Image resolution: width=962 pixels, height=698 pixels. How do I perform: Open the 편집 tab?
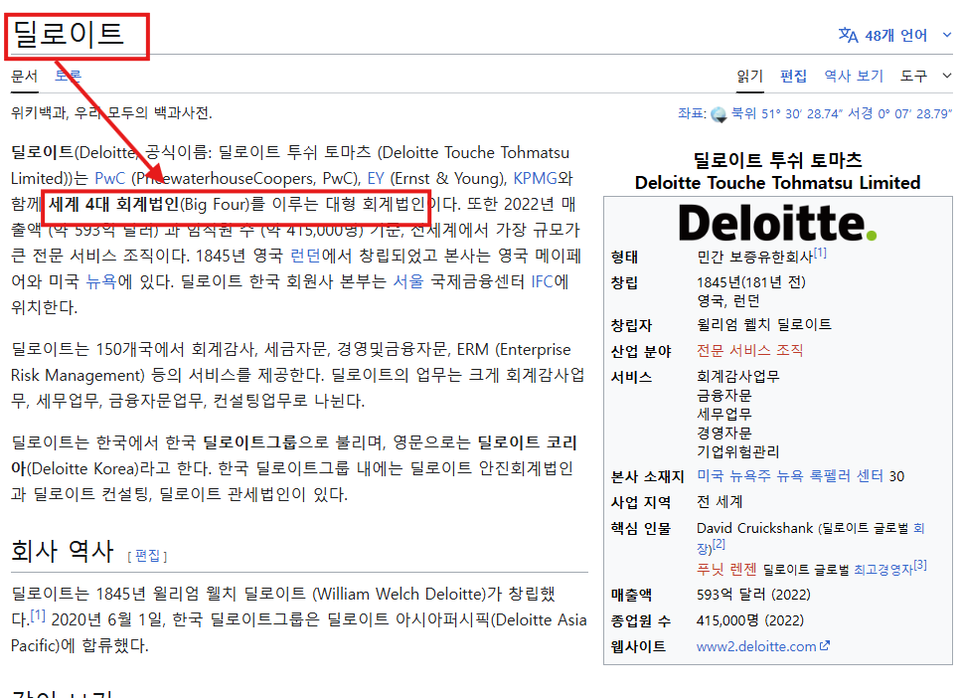coord(793,77)
